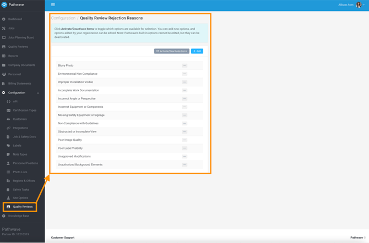Open options menu for Incomplete Work Documentation

(184, 90)
